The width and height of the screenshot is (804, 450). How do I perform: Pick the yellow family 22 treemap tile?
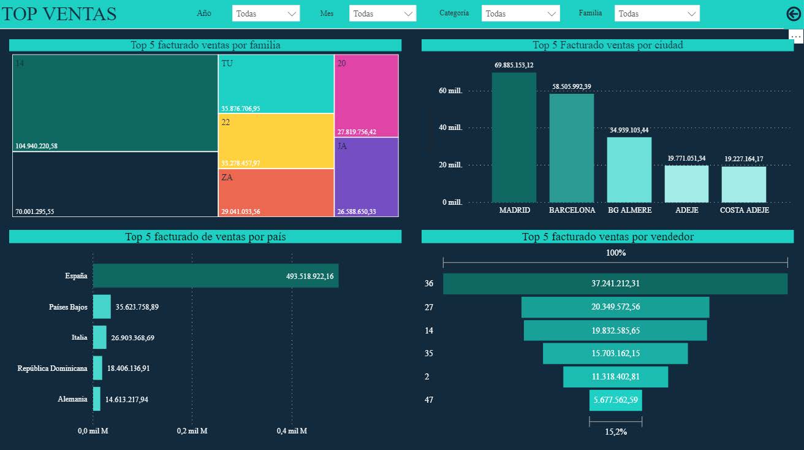pyautogui.click(x=276, y=140)
